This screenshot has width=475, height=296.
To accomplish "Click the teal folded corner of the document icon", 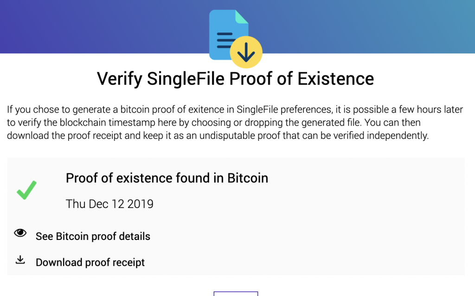I will pos(242,17).
